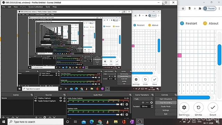The width and height of the screenshot is (222, 125).
Task: Open the About link in browser panel
Action: pos(211,23)
